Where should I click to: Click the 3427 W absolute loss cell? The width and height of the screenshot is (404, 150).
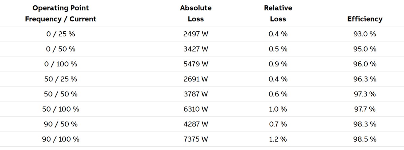point(196,49)
